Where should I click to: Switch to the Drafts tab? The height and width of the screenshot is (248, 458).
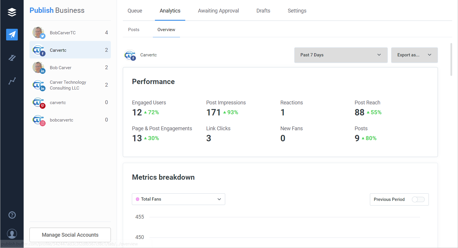tap(263, 11)
